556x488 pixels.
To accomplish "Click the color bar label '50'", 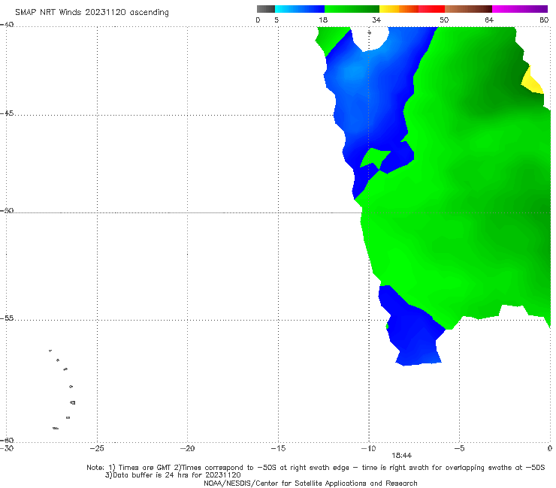I will click(x=444, y=20).
